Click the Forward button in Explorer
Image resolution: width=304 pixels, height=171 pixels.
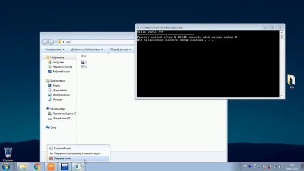51,42
